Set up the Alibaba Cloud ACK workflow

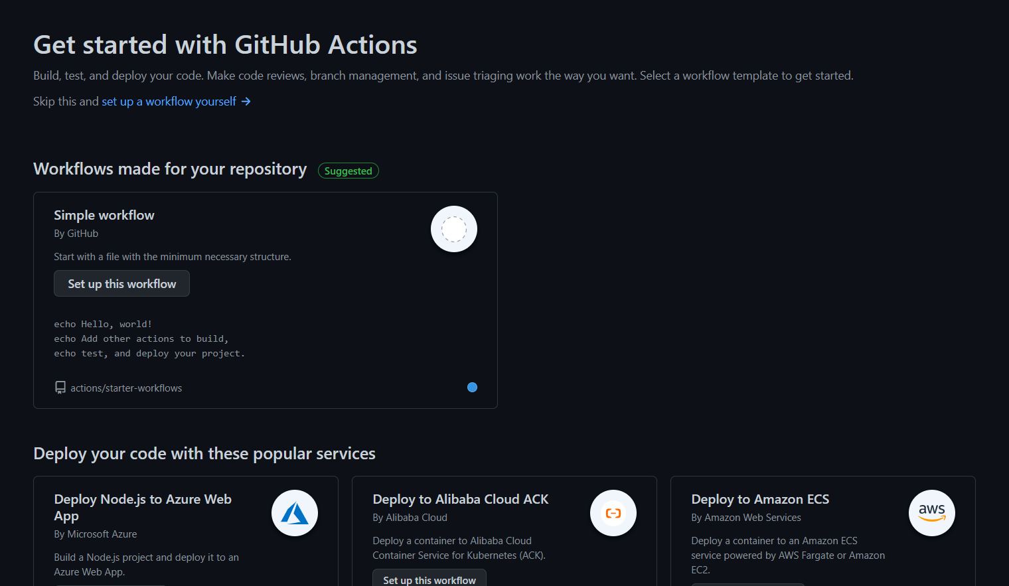tap(429, 579)
